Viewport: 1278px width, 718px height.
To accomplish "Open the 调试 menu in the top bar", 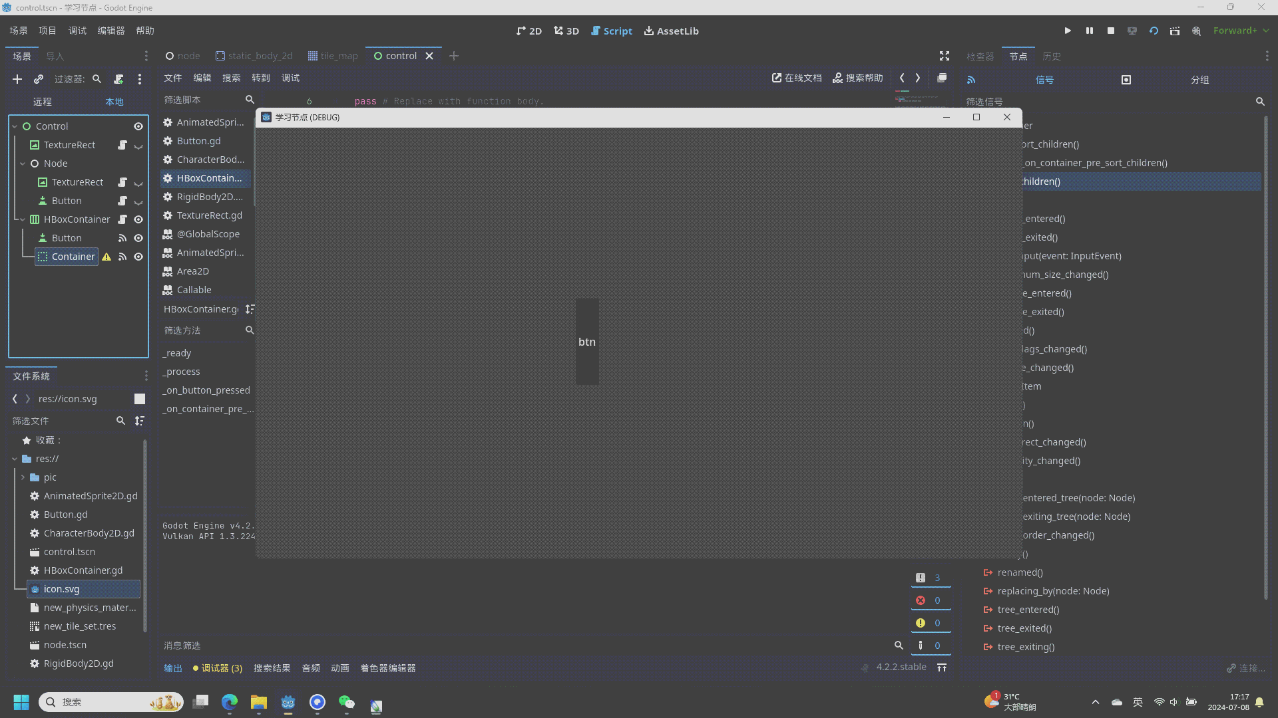I will click(77, 31).
